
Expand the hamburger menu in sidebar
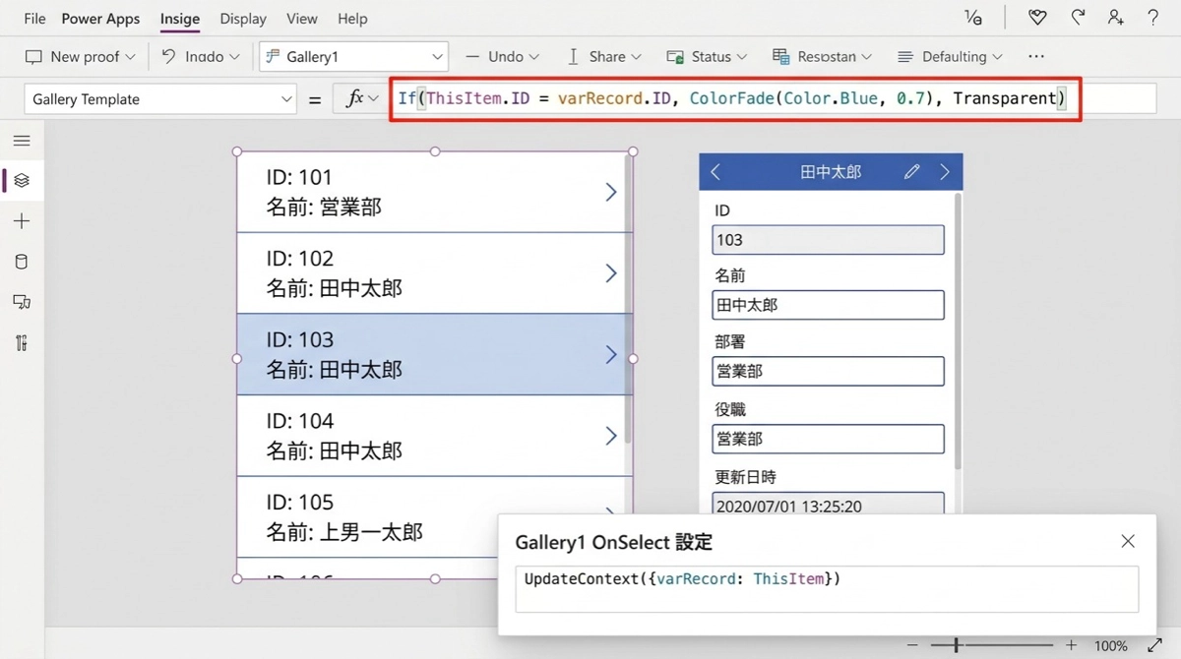(22, 141)
